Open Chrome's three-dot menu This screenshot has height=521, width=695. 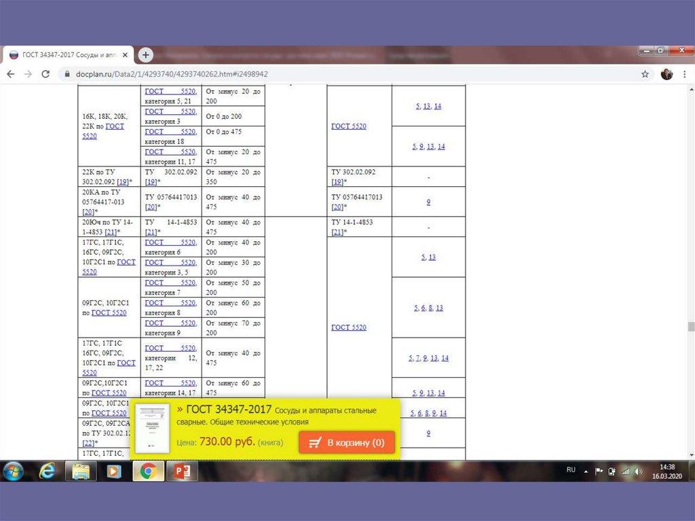click(x=685, y=74)
